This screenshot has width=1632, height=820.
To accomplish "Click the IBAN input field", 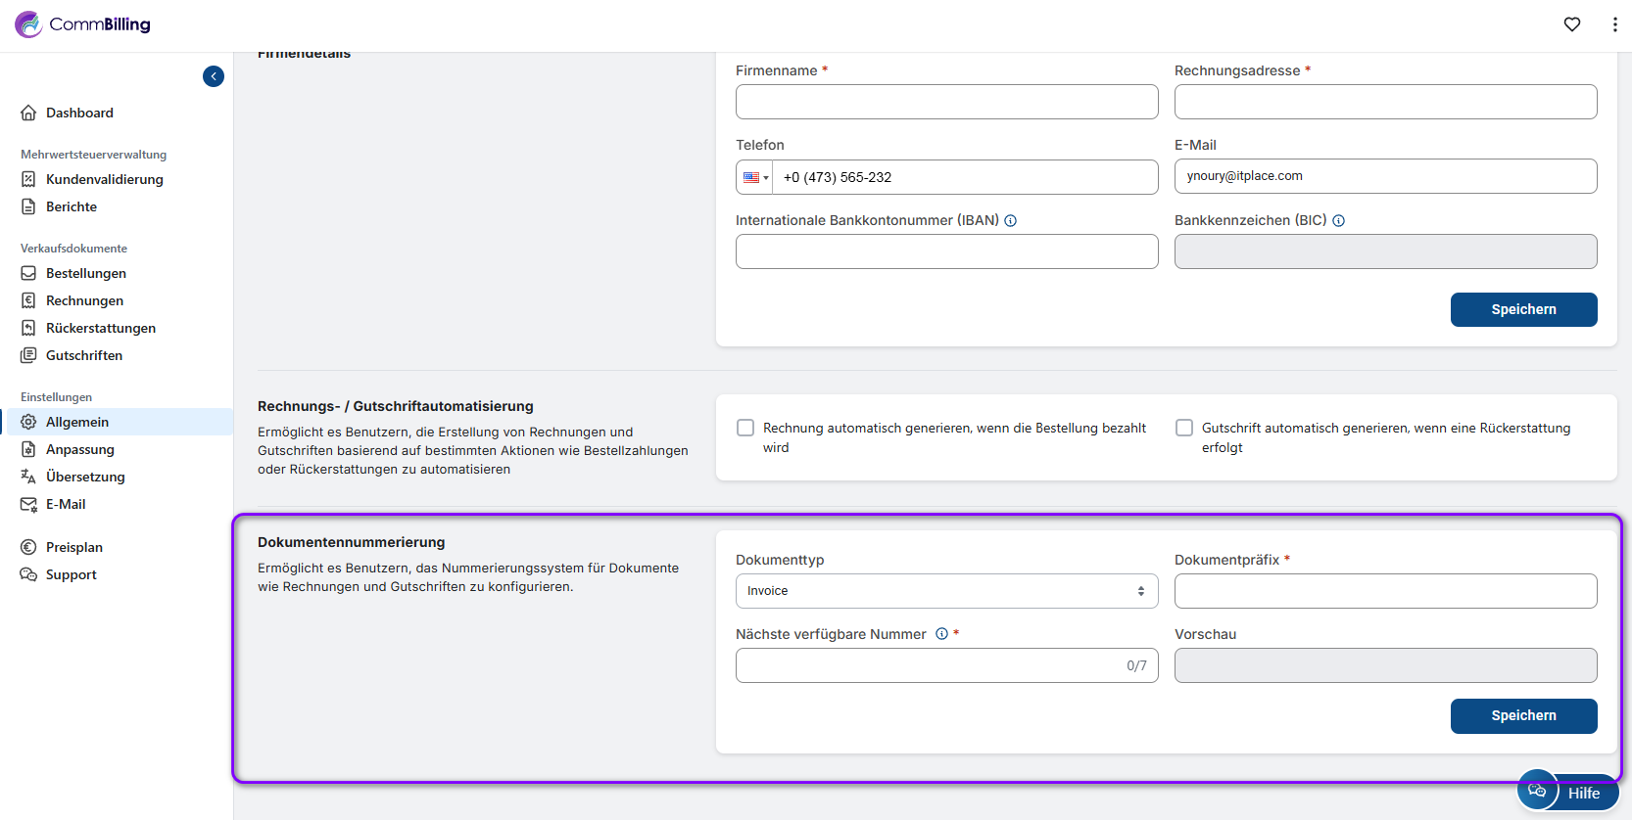I will click(946, 251).
